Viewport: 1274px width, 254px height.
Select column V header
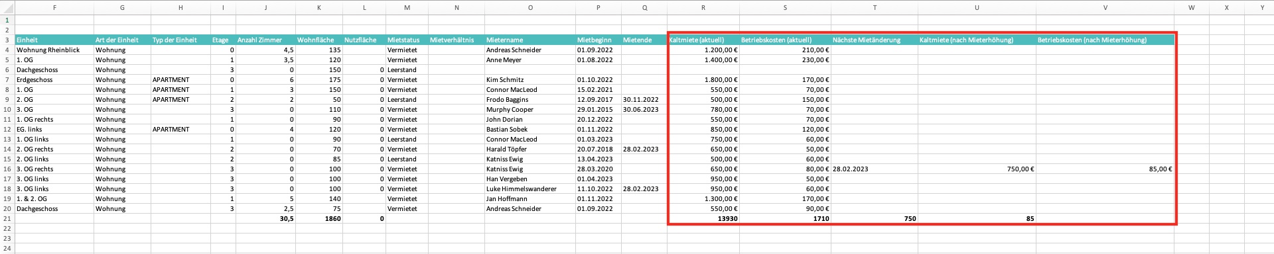coord(1105,7)
